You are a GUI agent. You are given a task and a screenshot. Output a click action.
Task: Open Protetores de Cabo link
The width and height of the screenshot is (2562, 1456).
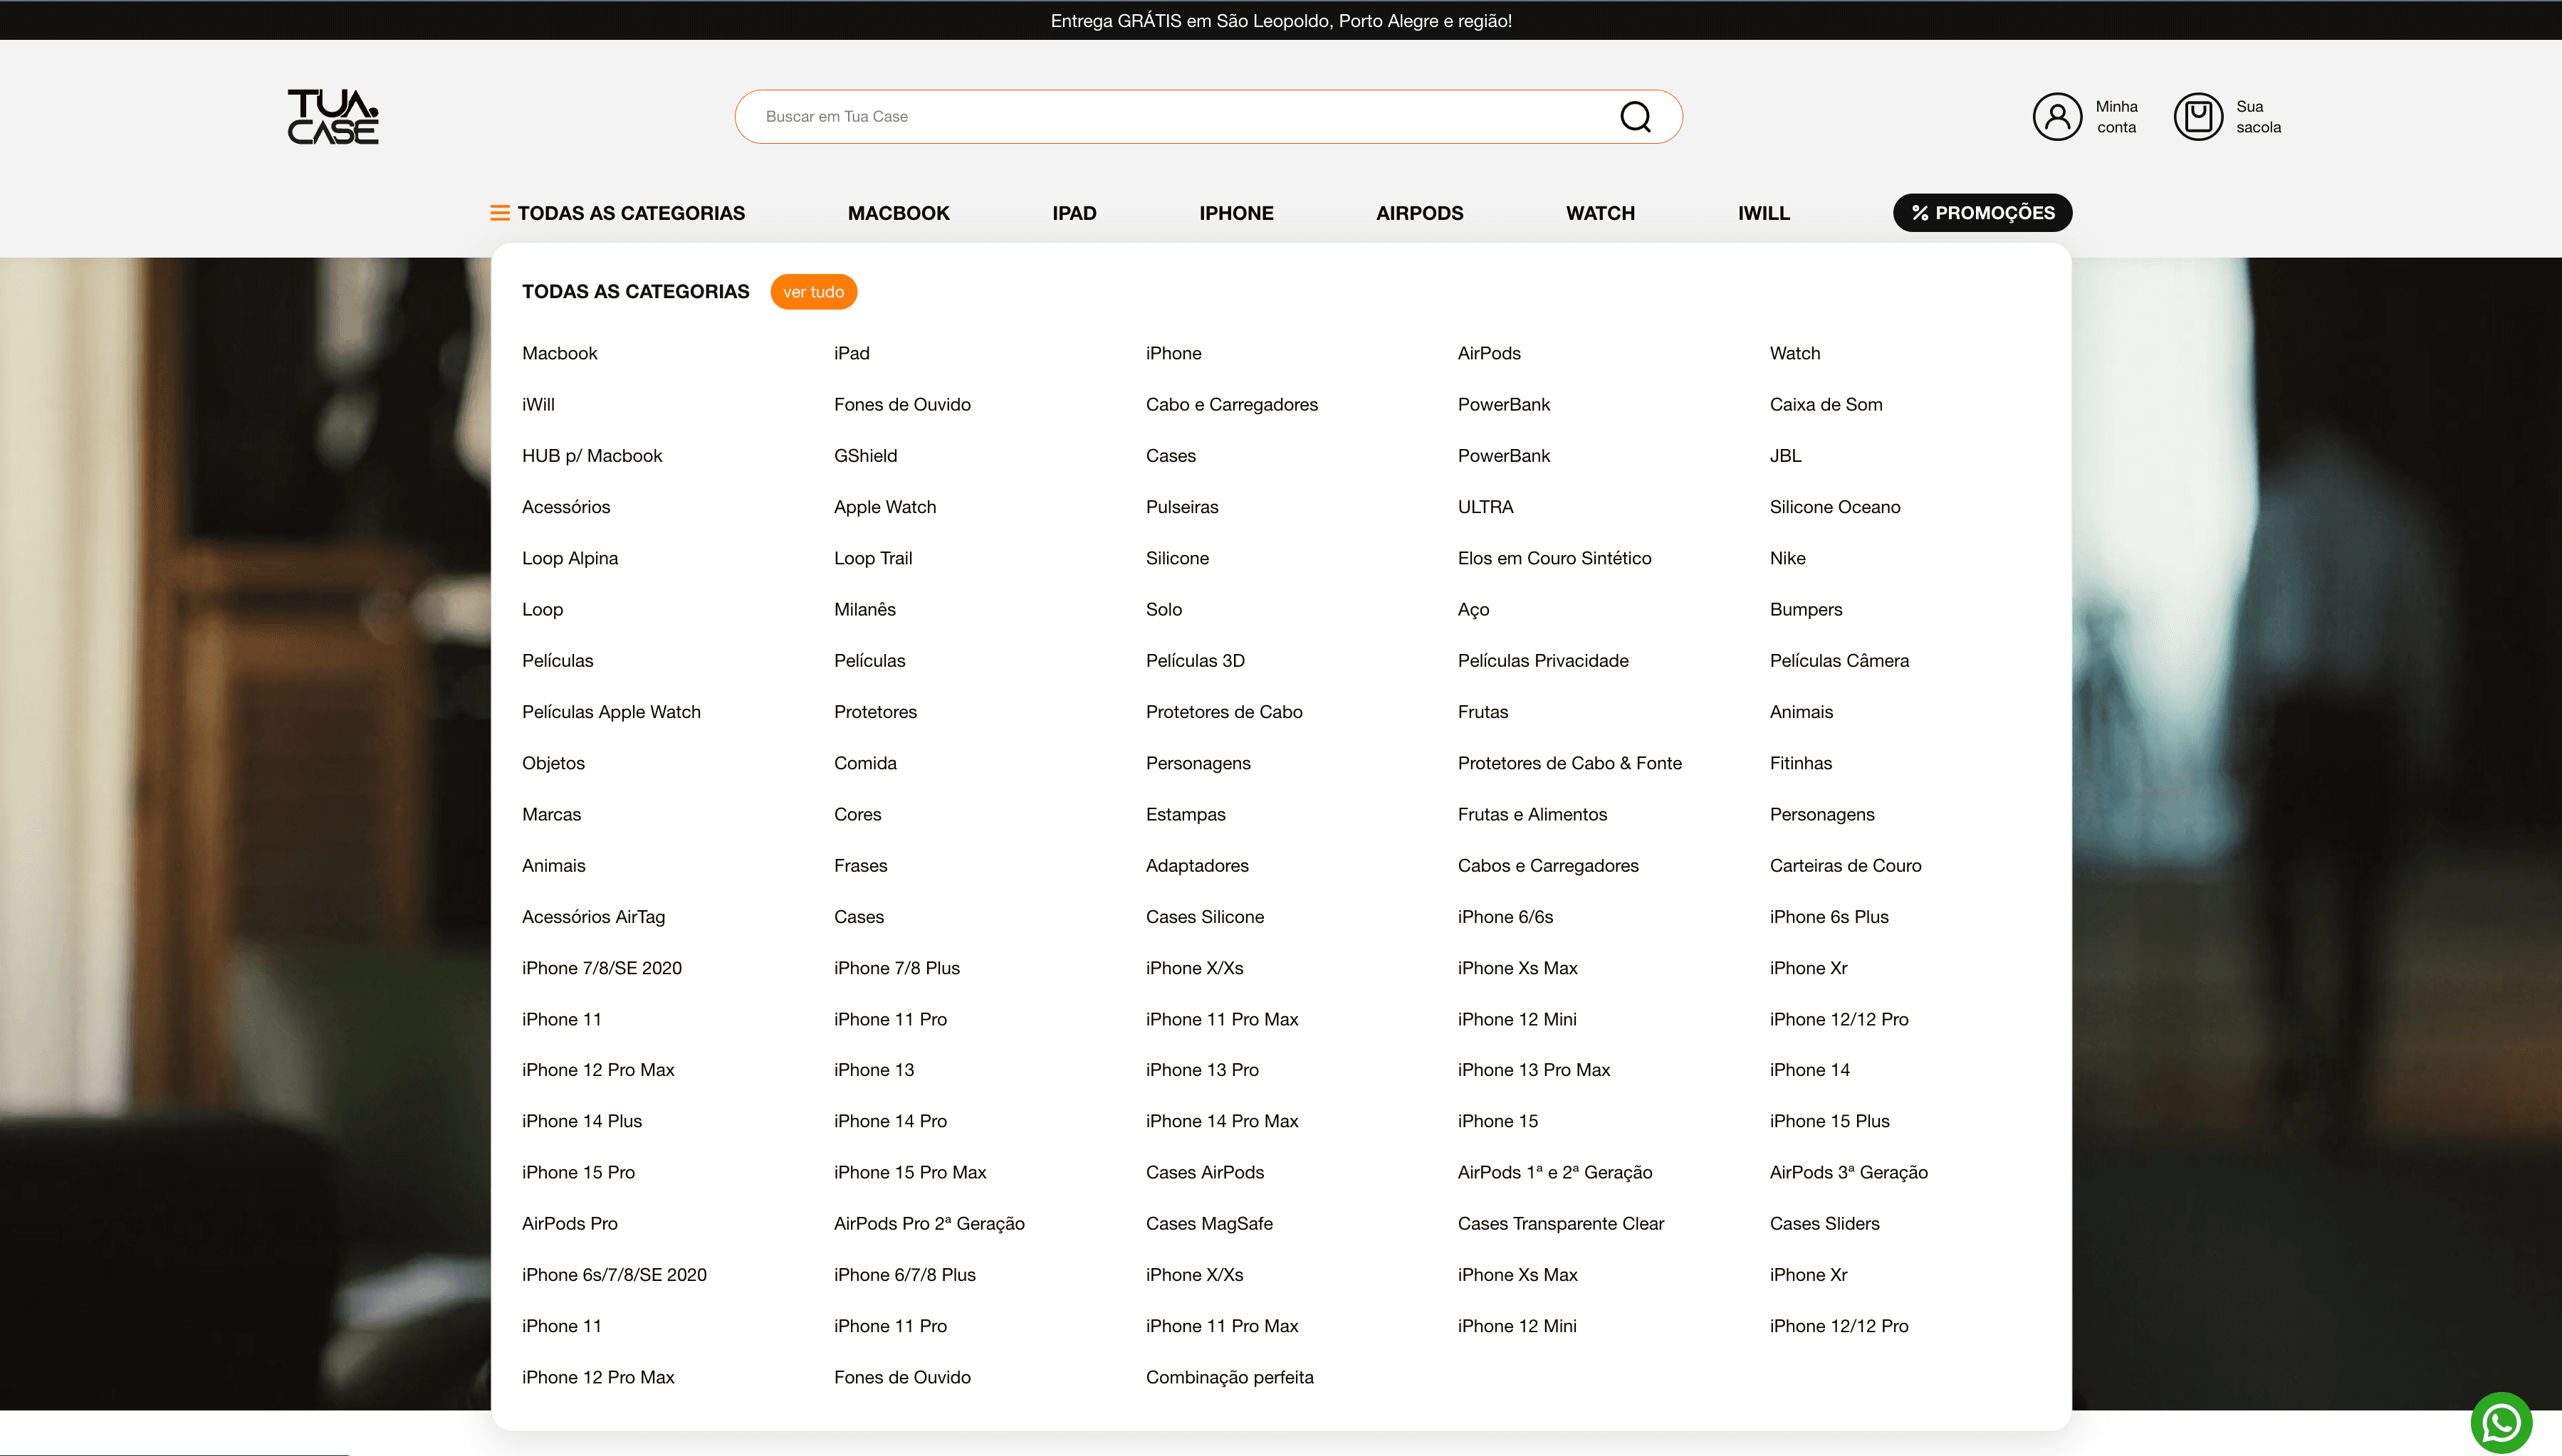click(1223, 712)
